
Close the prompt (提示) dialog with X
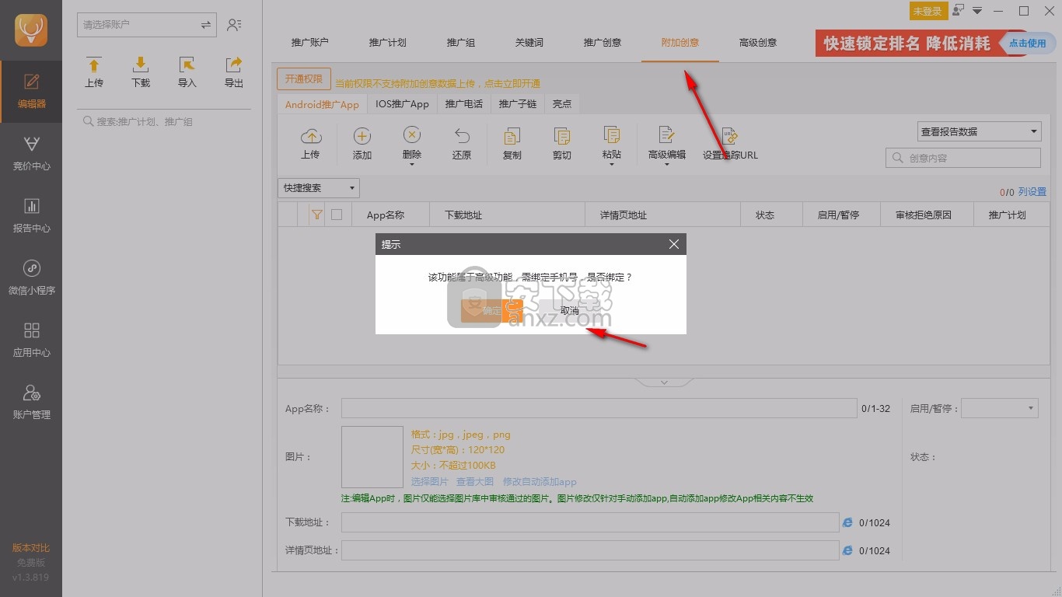pos(674,244)
